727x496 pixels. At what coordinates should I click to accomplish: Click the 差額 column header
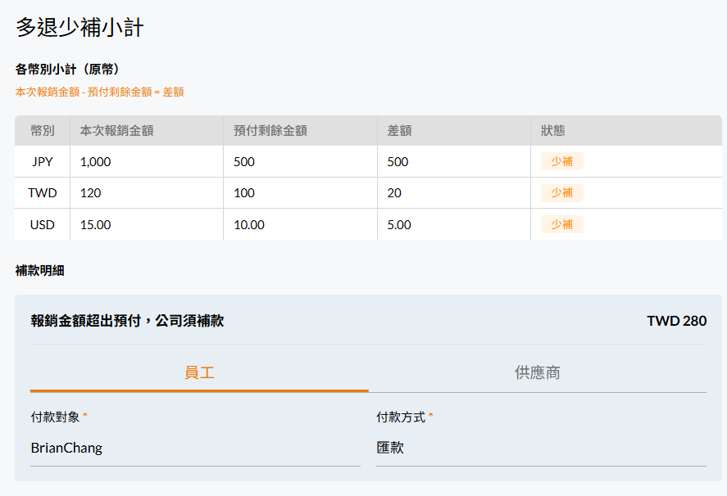454,131
